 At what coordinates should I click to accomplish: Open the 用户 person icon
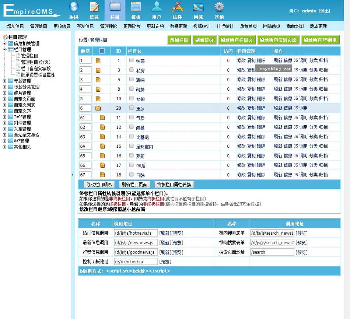(157, 7)
